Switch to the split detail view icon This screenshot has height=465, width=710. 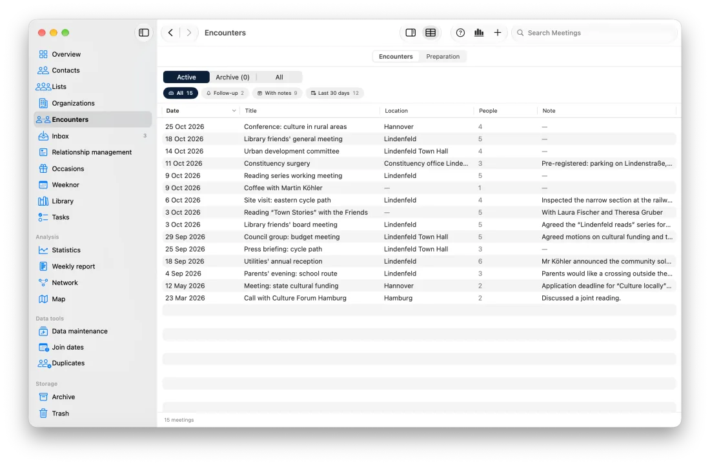(411, 32)
